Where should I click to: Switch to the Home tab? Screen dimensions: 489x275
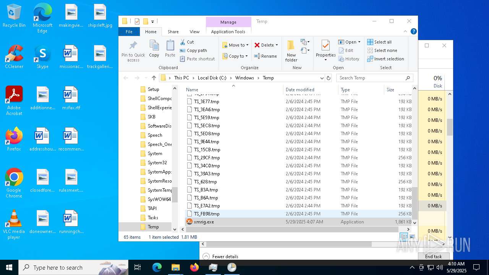(x=151, y=32)
